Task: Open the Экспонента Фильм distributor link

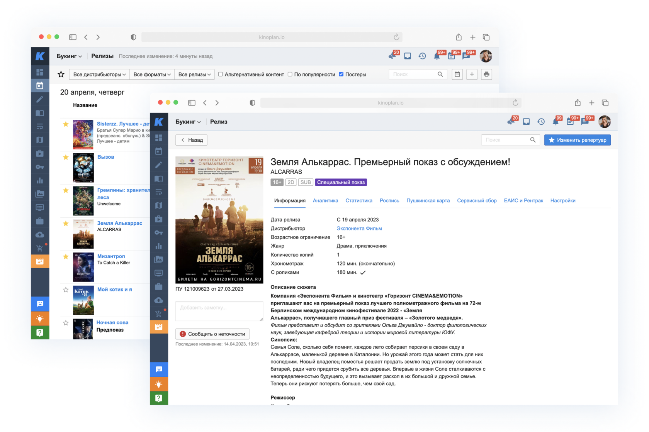Action: click(359, 228)
